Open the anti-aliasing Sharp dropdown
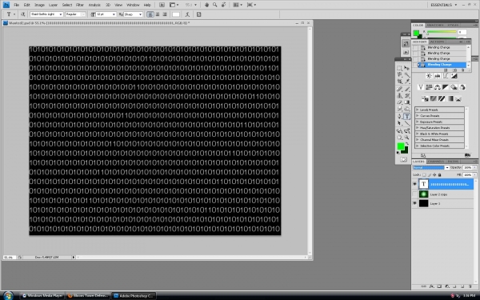Viewport: 480px width, 300px height. (140, 14)
